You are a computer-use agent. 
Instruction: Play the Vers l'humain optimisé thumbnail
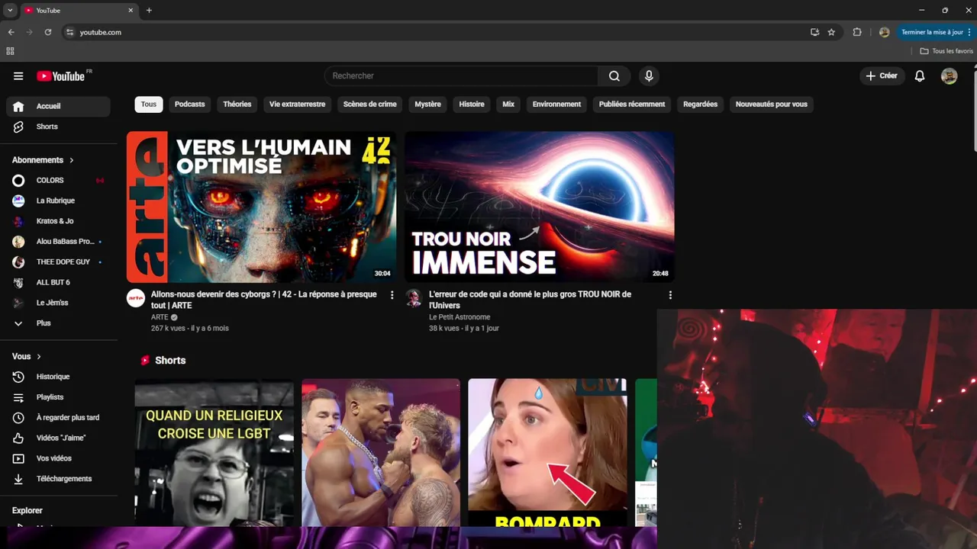(261, 207)
